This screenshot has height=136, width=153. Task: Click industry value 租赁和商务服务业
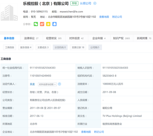[112, 124]
